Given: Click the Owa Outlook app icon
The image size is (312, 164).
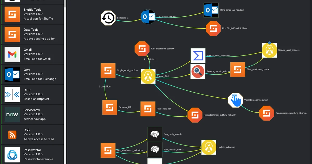Looking at the screenshot, I should [x=12, y=74].
